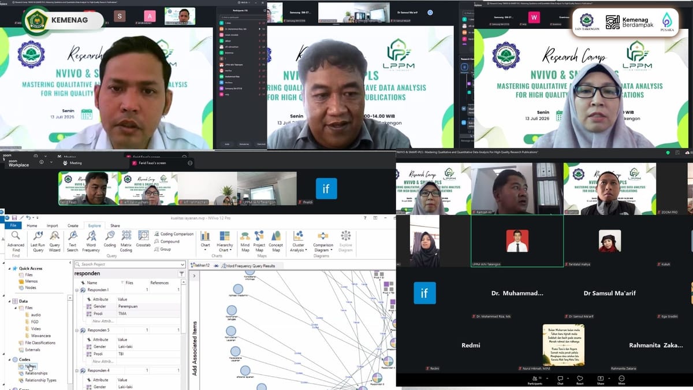Select the audio folder in Files
This screenshot has height=390, width=693.
click(x=36, y=315)
